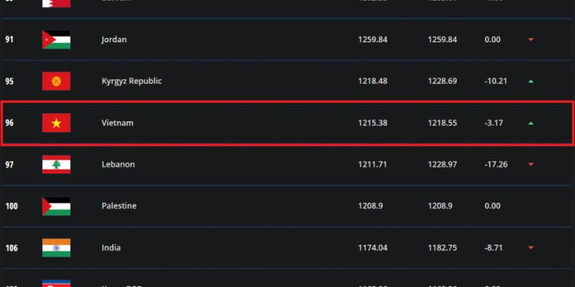Click the red down arrow in Lebanon row
575x287 pixels.
[530, 164]
